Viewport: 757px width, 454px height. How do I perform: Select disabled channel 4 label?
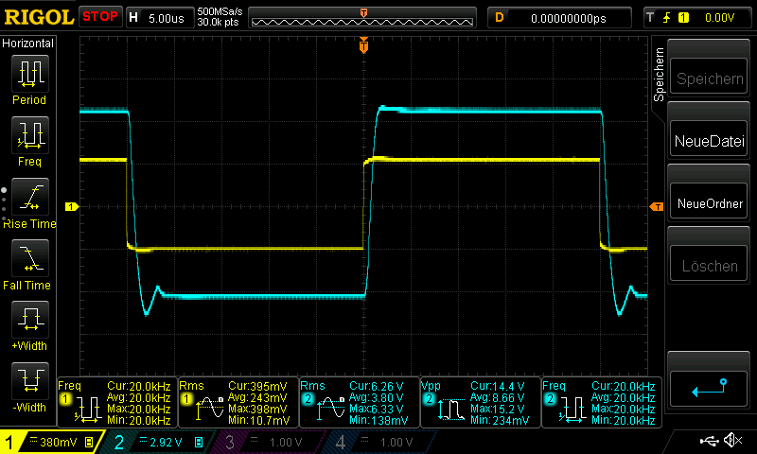coord(379,442)
